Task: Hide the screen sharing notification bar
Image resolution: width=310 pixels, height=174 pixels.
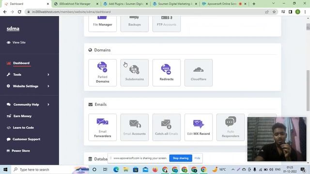Action: 197,158
